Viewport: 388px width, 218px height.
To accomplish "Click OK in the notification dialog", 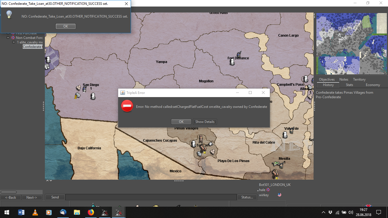I will 66,26.
